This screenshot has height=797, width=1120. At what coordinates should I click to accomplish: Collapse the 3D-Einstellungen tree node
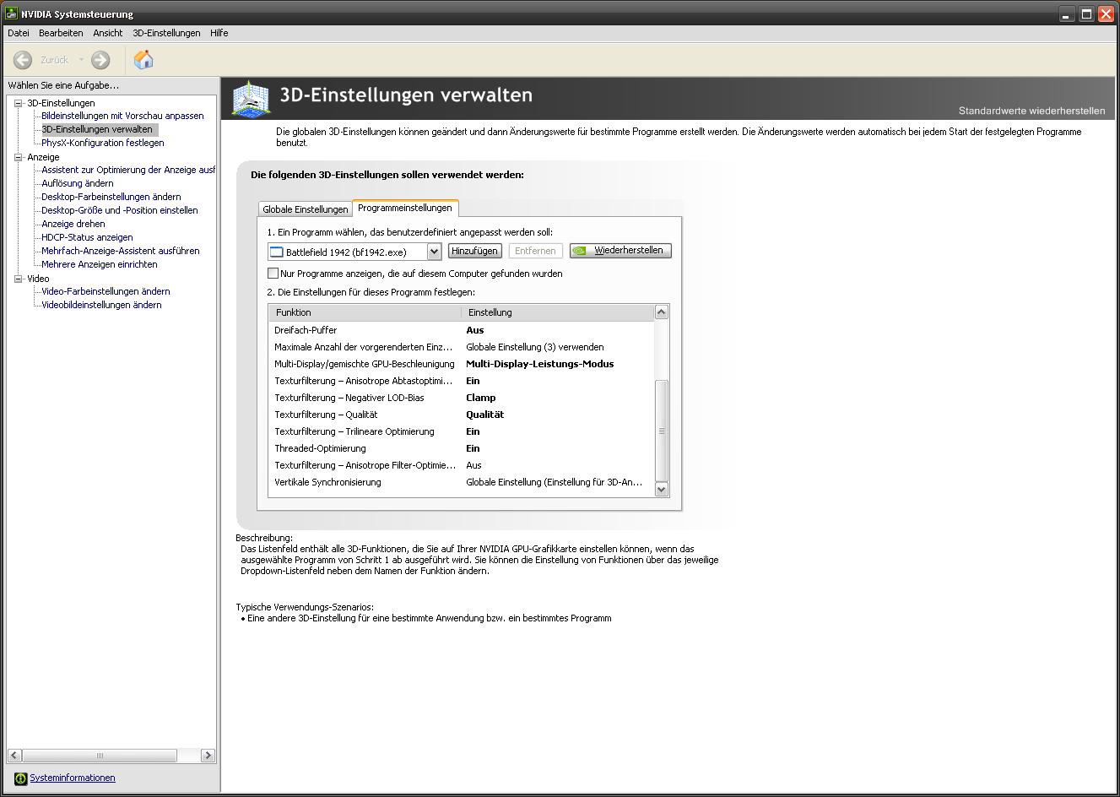pos(19,103)
